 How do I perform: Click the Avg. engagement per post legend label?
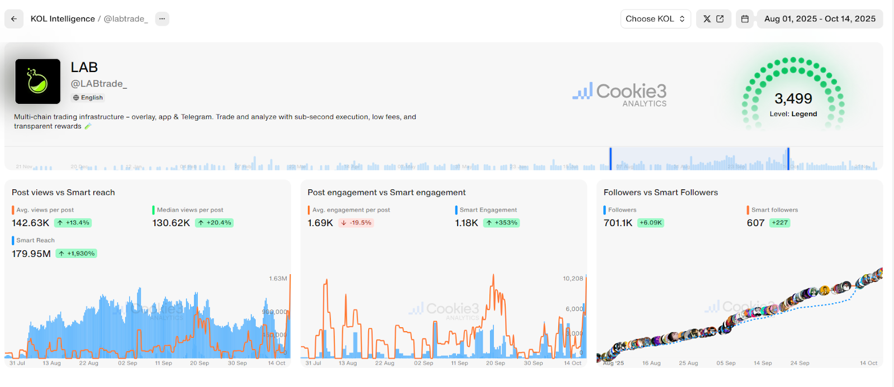351,210
